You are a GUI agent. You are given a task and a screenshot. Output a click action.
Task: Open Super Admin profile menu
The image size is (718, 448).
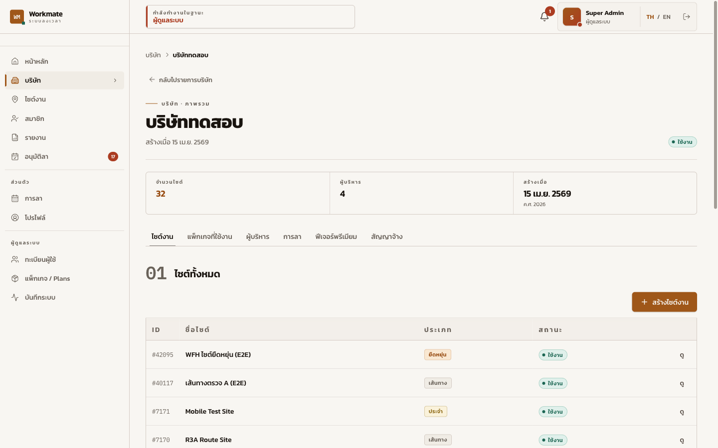coord(598,17)
